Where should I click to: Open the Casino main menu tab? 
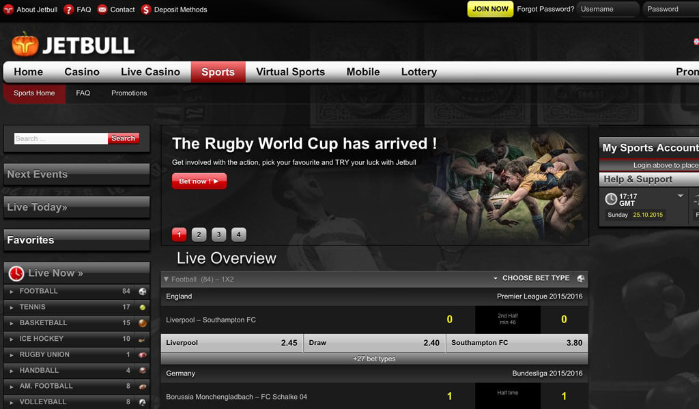82,72
